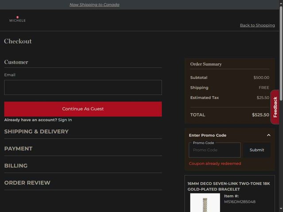Click the page vertical scrollbar
Screen dimensions: 283x212
point(281,53)
